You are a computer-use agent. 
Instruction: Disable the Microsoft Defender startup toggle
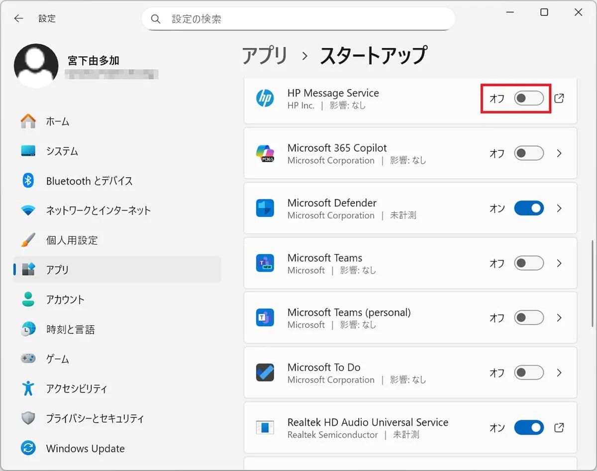point(529,208)
